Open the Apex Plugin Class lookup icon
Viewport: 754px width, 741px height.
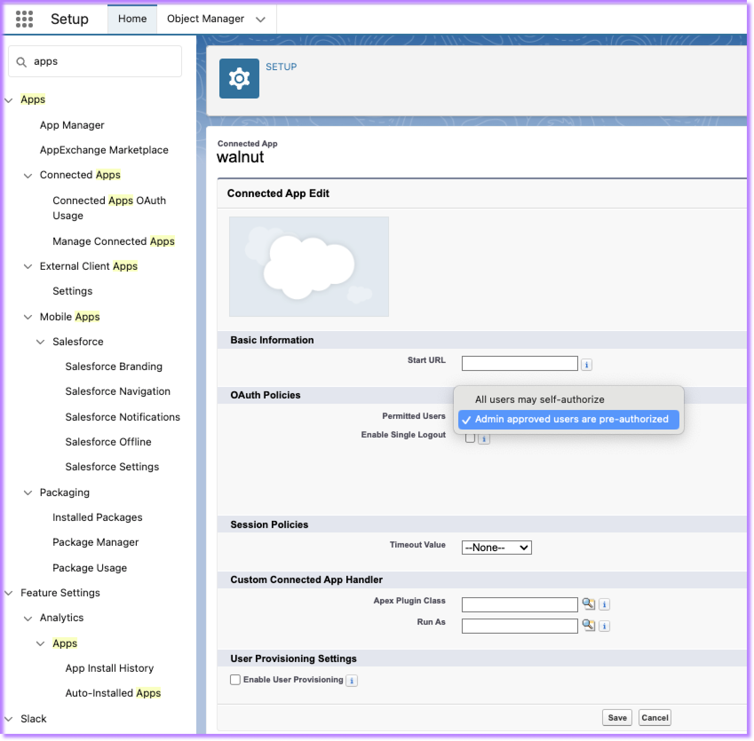coord(588,603)
